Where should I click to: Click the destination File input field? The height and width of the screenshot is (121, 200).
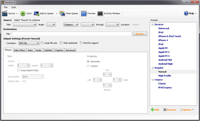(72, 34)
